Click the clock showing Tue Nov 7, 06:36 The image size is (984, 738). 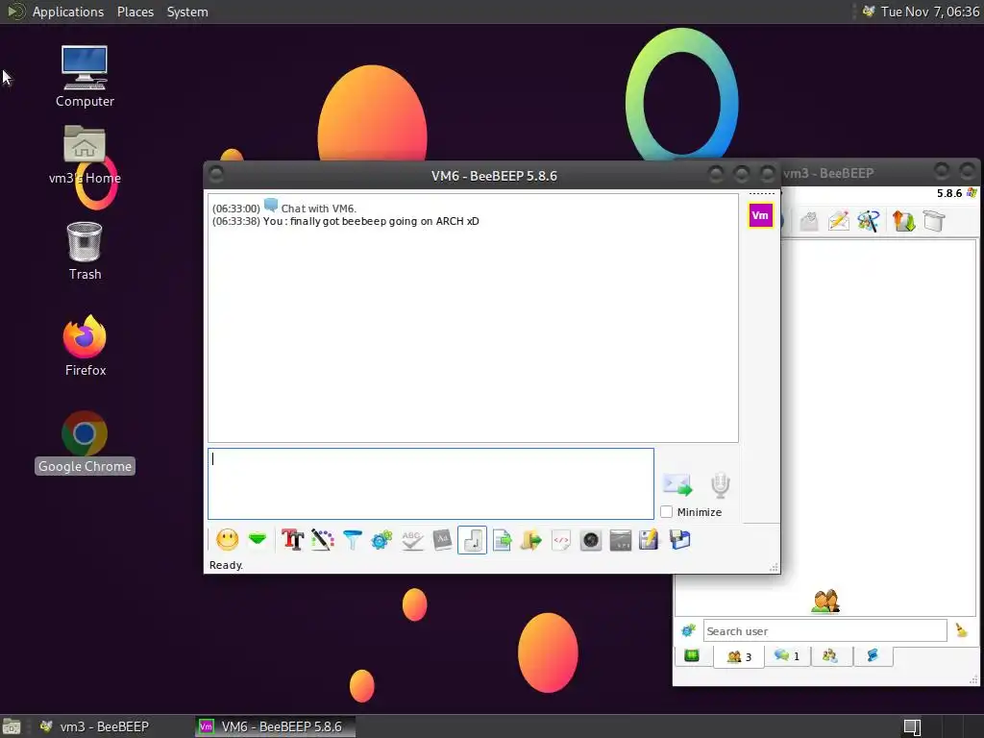click(x=929, y=12)
